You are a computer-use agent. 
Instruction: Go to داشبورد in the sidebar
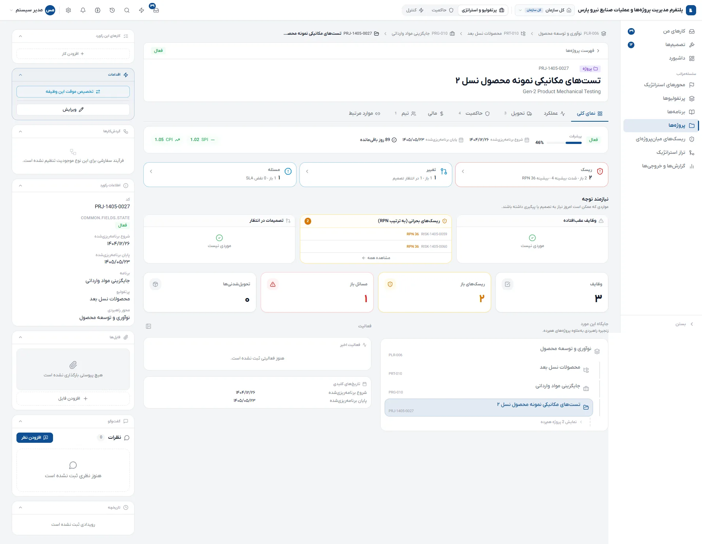coord(661,58)
